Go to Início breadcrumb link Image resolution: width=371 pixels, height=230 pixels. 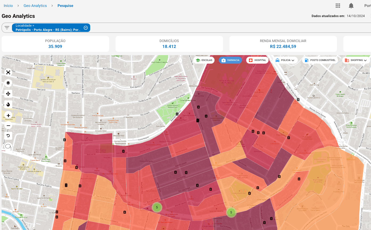pyautogui.click(x=8, y=6)
